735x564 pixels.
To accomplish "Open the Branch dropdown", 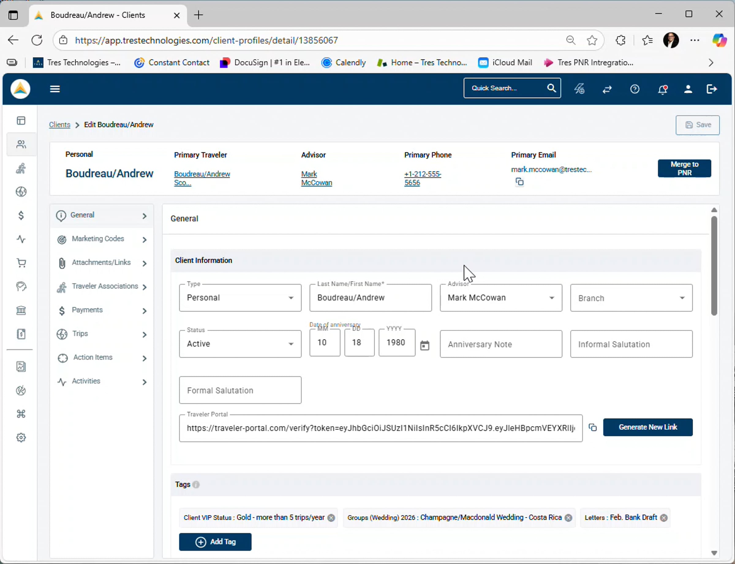I will coord(631,298).
